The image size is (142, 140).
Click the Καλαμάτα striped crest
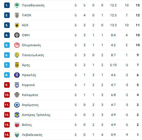[x=17, y=95]
